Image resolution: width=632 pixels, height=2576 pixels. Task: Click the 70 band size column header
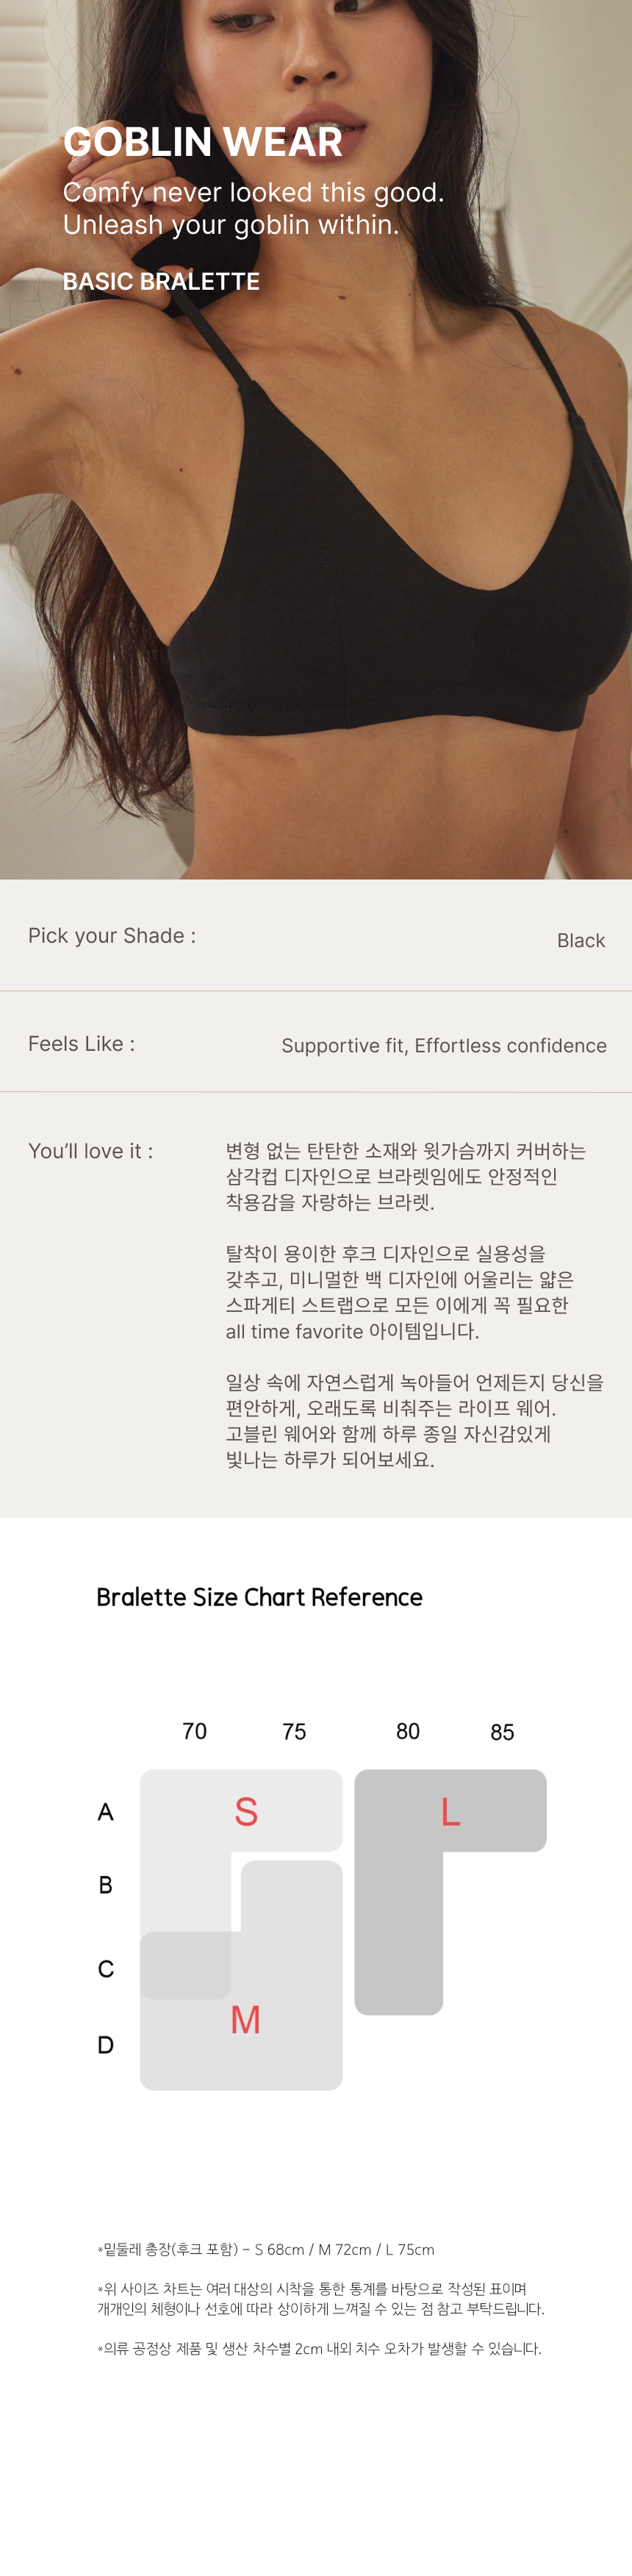coord(195,1731)
